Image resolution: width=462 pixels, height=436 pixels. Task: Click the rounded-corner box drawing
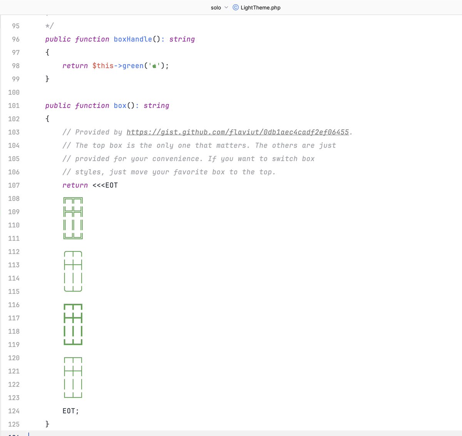[73, 271]
